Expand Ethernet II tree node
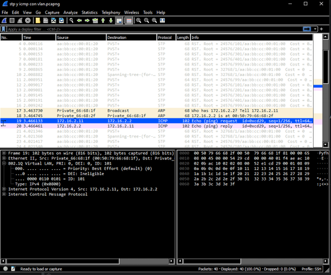The height and width of the screenshot is (275, 331). (4, 158)
